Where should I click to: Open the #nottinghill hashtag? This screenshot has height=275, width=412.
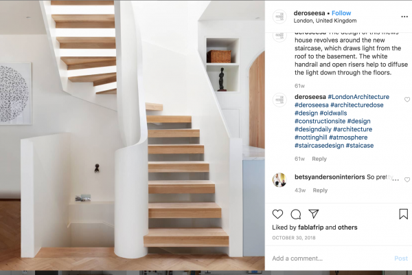310,137
